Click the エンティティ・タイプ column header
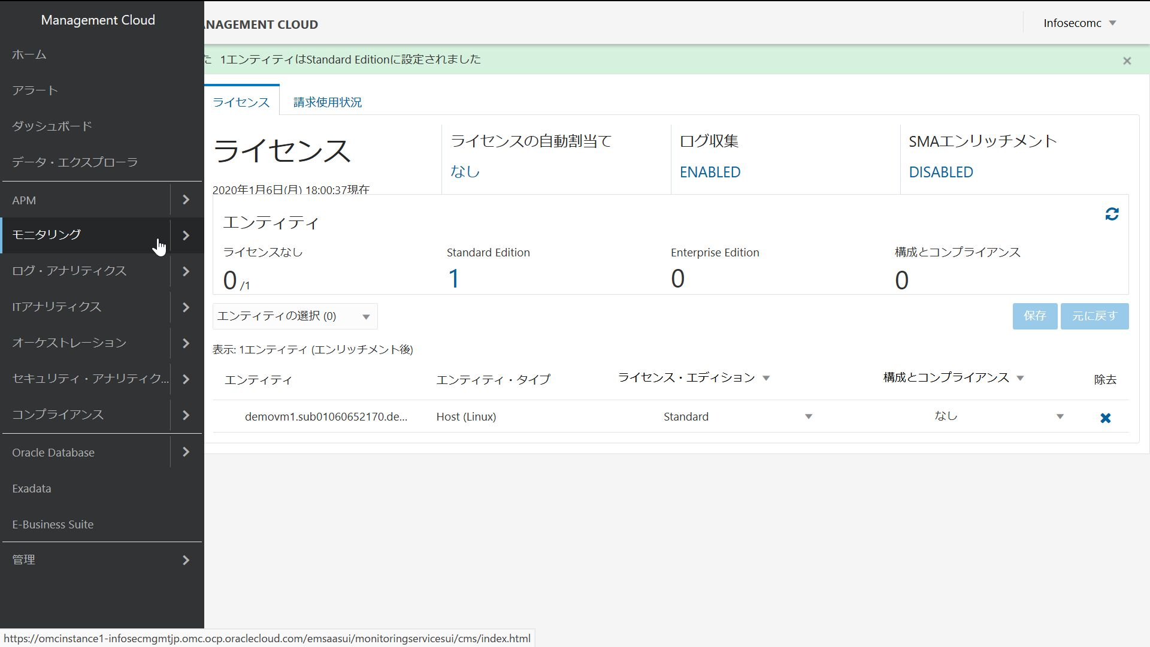This screenshot has width=1150, height=647. click(x=493, y=380)
